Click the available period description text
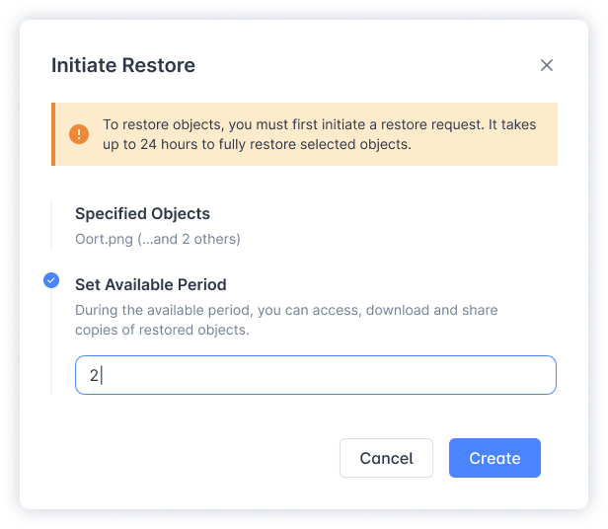This screenshot has height=529, width=608. [286, 320]
